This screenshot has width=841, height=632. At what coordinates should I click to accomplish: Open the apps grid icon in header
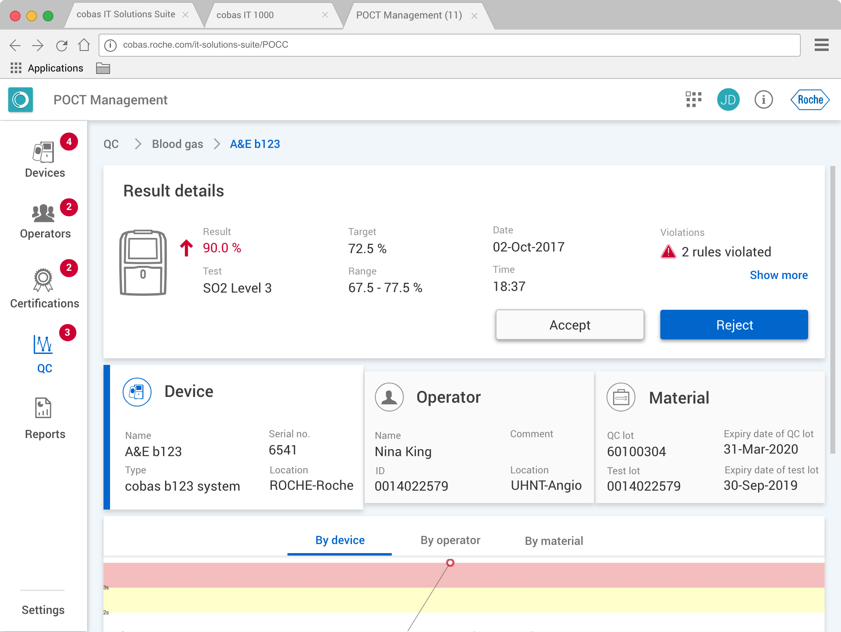click(x=694, y=99)
